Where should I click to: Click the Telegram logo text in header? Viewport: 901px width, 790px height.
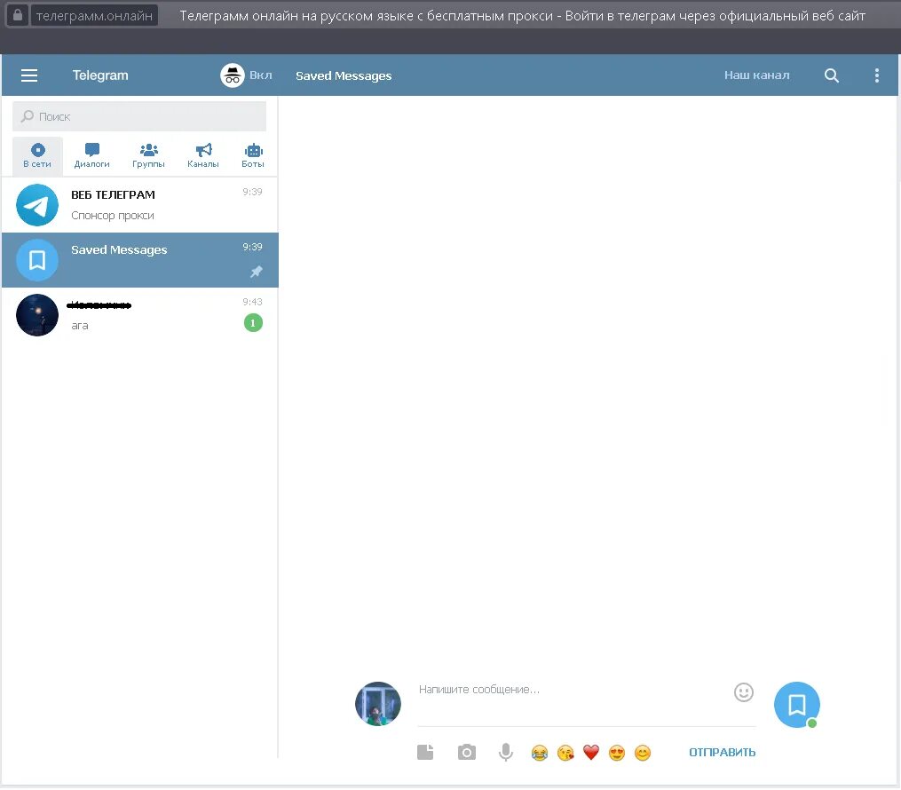[100, 75]
